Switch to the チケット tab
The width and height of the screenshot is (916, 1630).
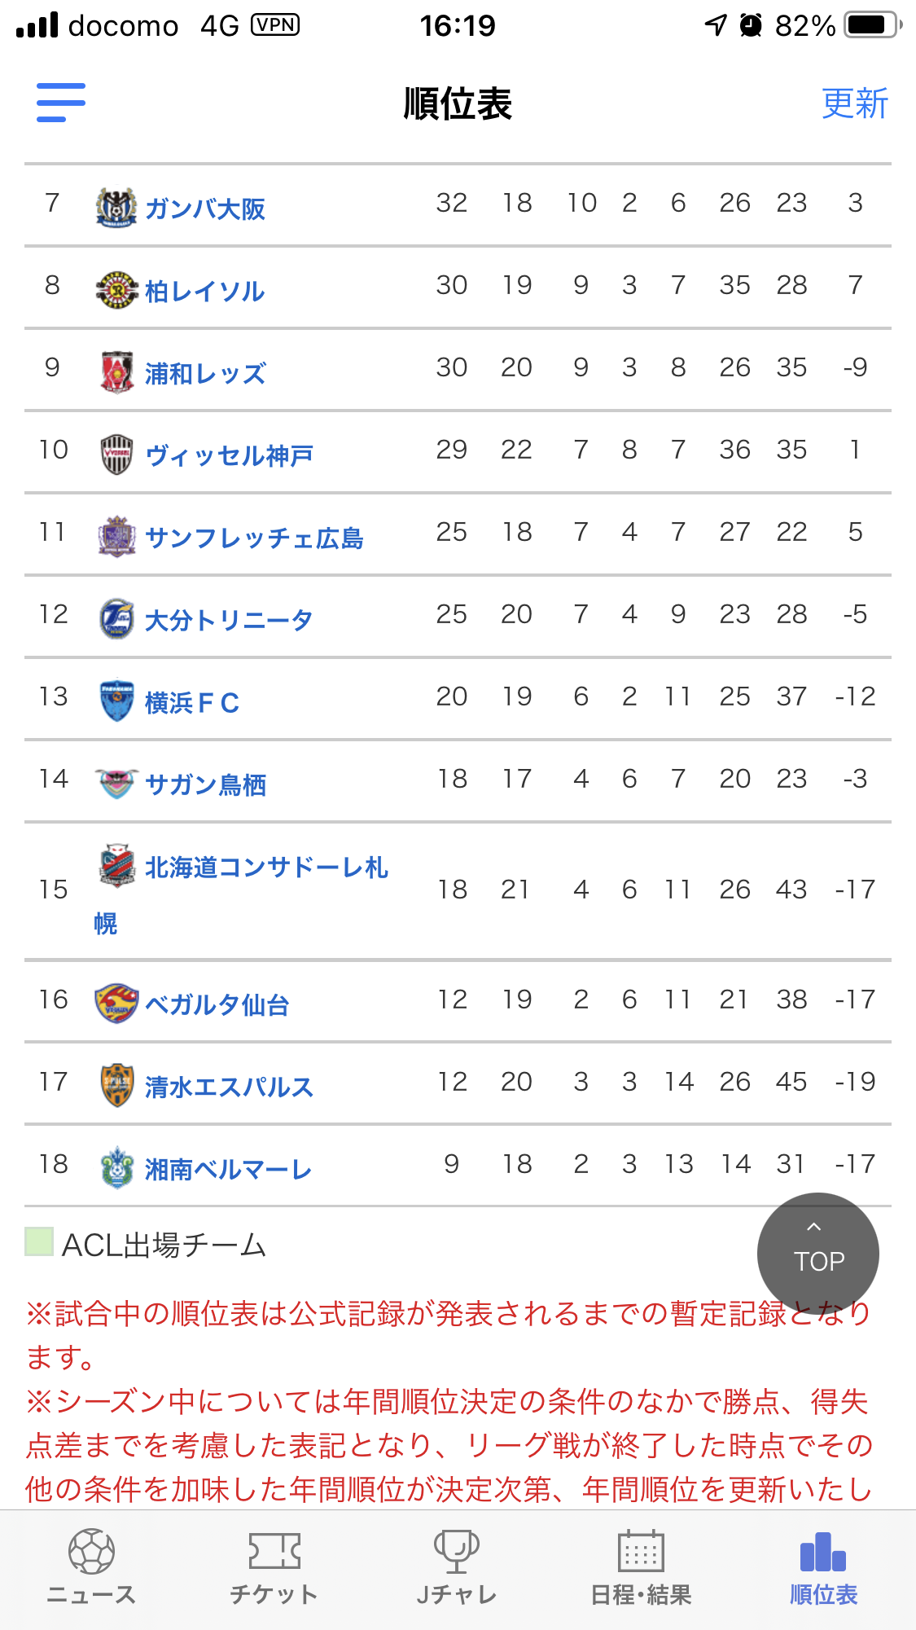[x=274, y=1567]
